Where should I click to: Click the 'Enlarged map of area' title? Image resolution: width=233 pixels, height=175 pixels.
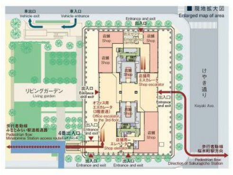click(201, 16)
